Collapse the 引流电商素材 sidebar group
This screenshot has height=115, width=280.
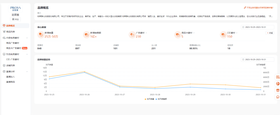click(x=27, y=54)
